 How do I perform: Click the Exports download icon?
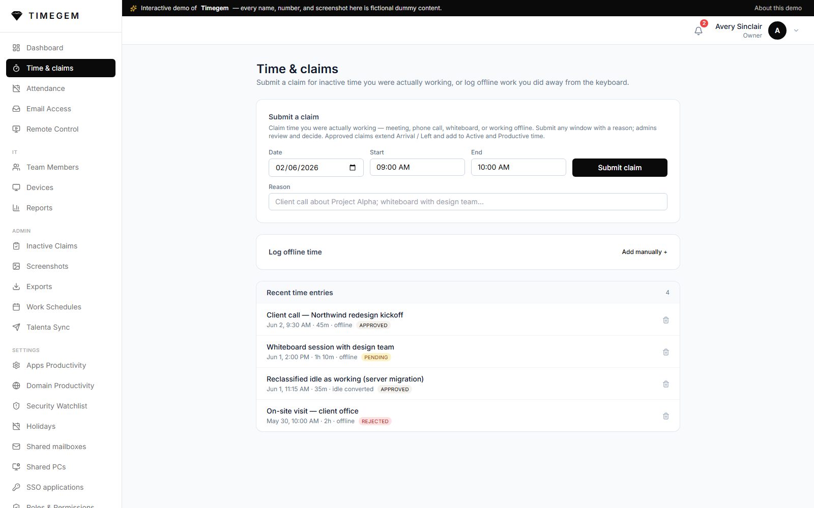click(x=16, y=287)
